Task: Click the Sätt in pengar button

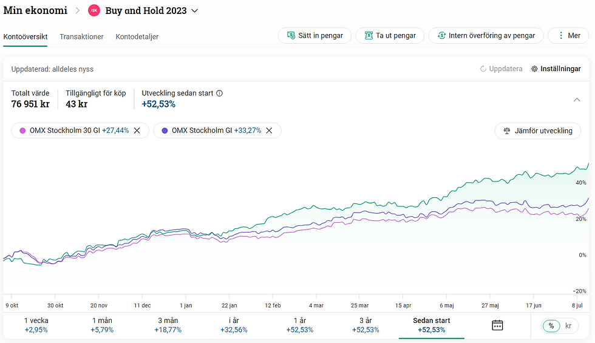Action: pos(314,36)
